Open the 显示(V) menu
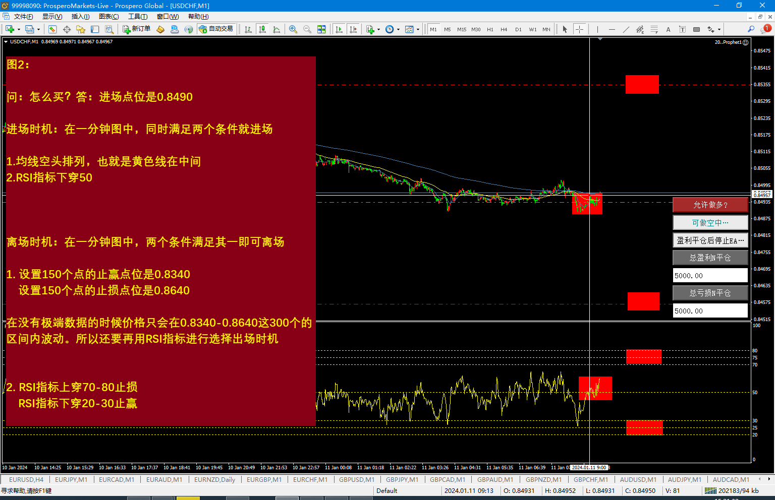The image size is (775, 500). pos(52,17)
